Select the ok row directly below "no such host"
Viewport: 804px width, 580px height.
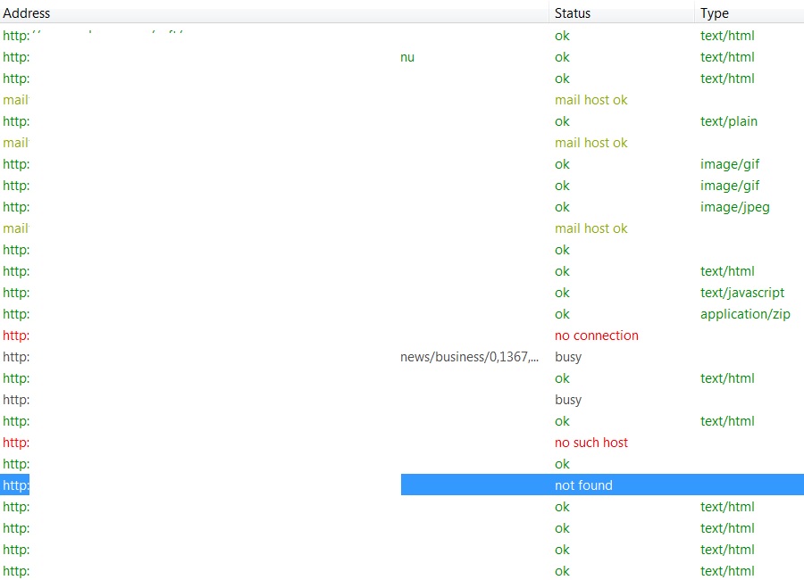[x=562, y=464]
